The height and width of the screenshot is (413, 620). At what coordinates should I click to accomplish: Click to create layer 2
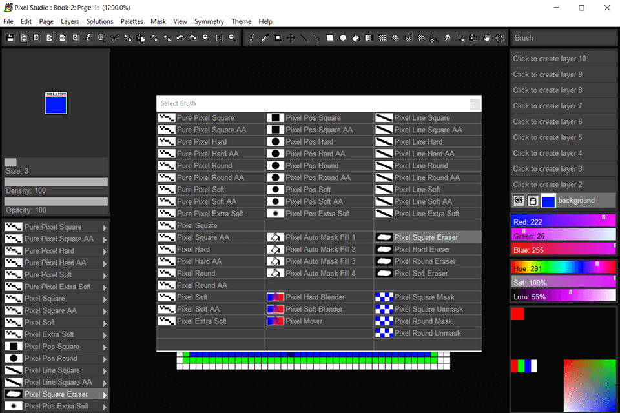point(563,185)
